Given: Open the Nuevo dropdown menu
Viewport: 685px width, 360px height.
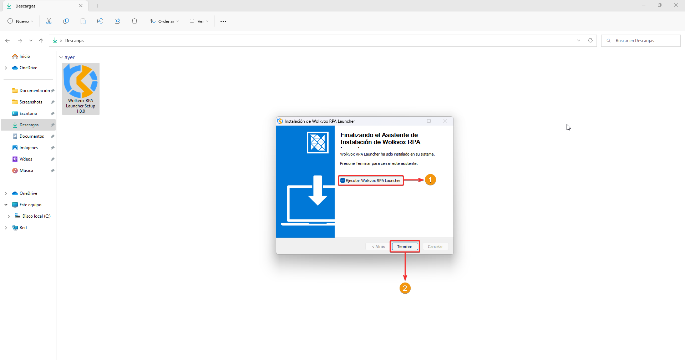Looking at the screenshot, I should point(20,21).
